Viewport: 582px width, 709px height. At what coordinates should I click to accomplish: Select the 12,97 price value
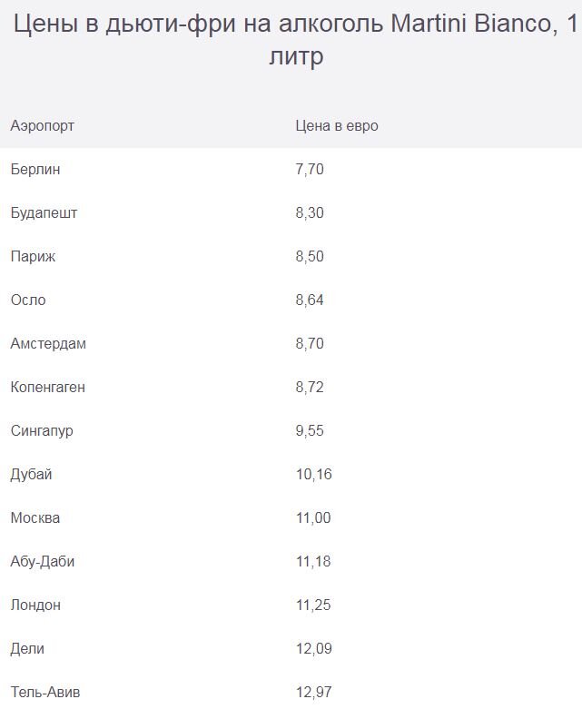pyautogui.click(x=314, y=692)
